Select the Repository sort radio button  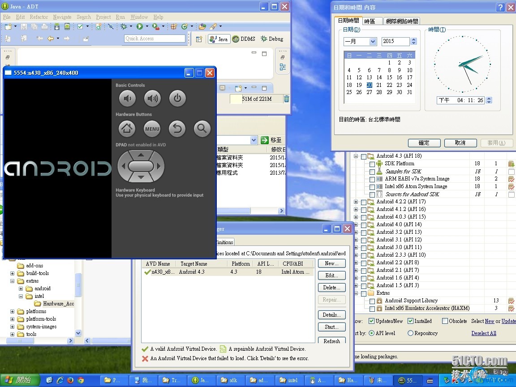410,333
